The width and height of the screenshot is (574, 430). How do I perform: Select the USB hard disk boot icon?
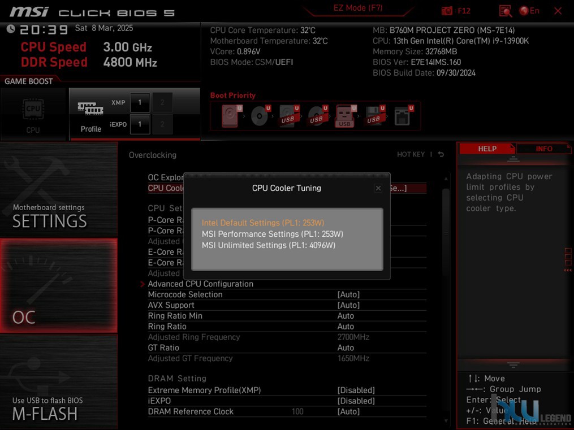289,115
